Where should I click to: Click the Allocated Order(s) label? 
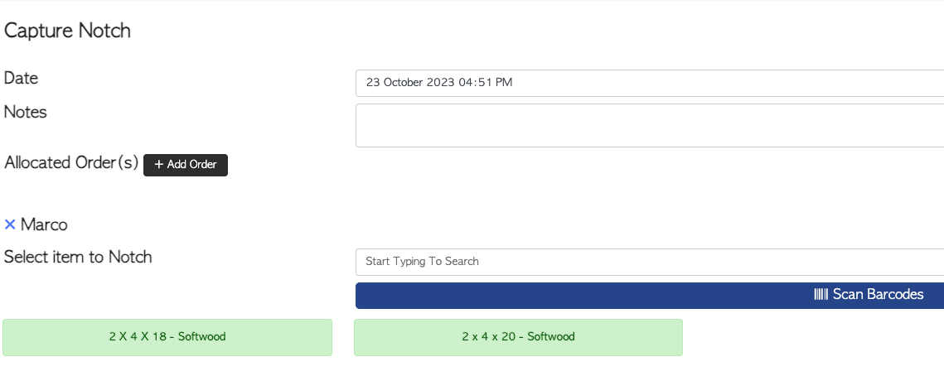click(x=71, y=163)
